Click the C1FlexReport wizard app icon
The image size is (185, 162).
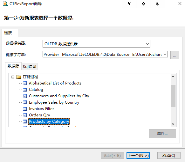click(x=5, y=4)
